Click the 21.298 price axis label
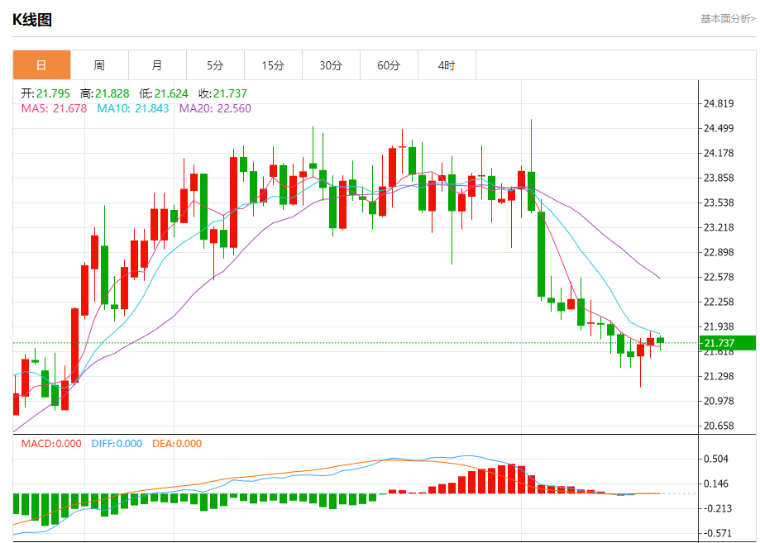Image resolution: width=760 pixels, height=543 pixels. 719,376
